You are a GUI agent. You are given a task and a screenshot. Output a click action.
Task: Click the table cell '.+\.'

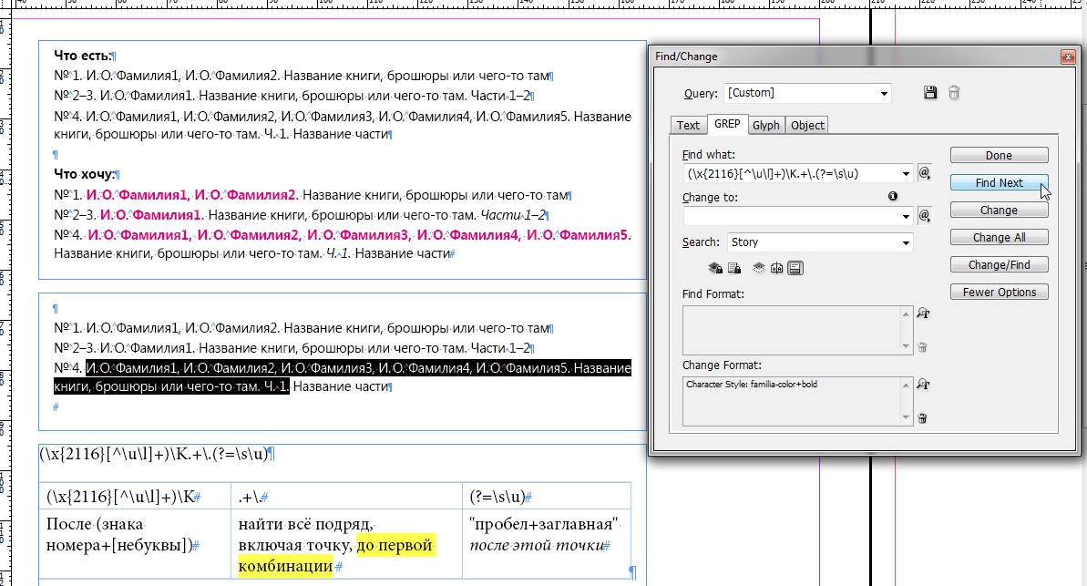[346, 497]
